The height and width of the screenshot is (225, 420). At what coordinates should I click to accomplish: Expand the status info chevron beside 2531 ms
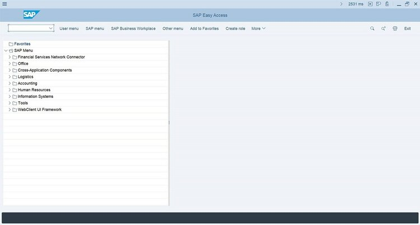(341, 4)
